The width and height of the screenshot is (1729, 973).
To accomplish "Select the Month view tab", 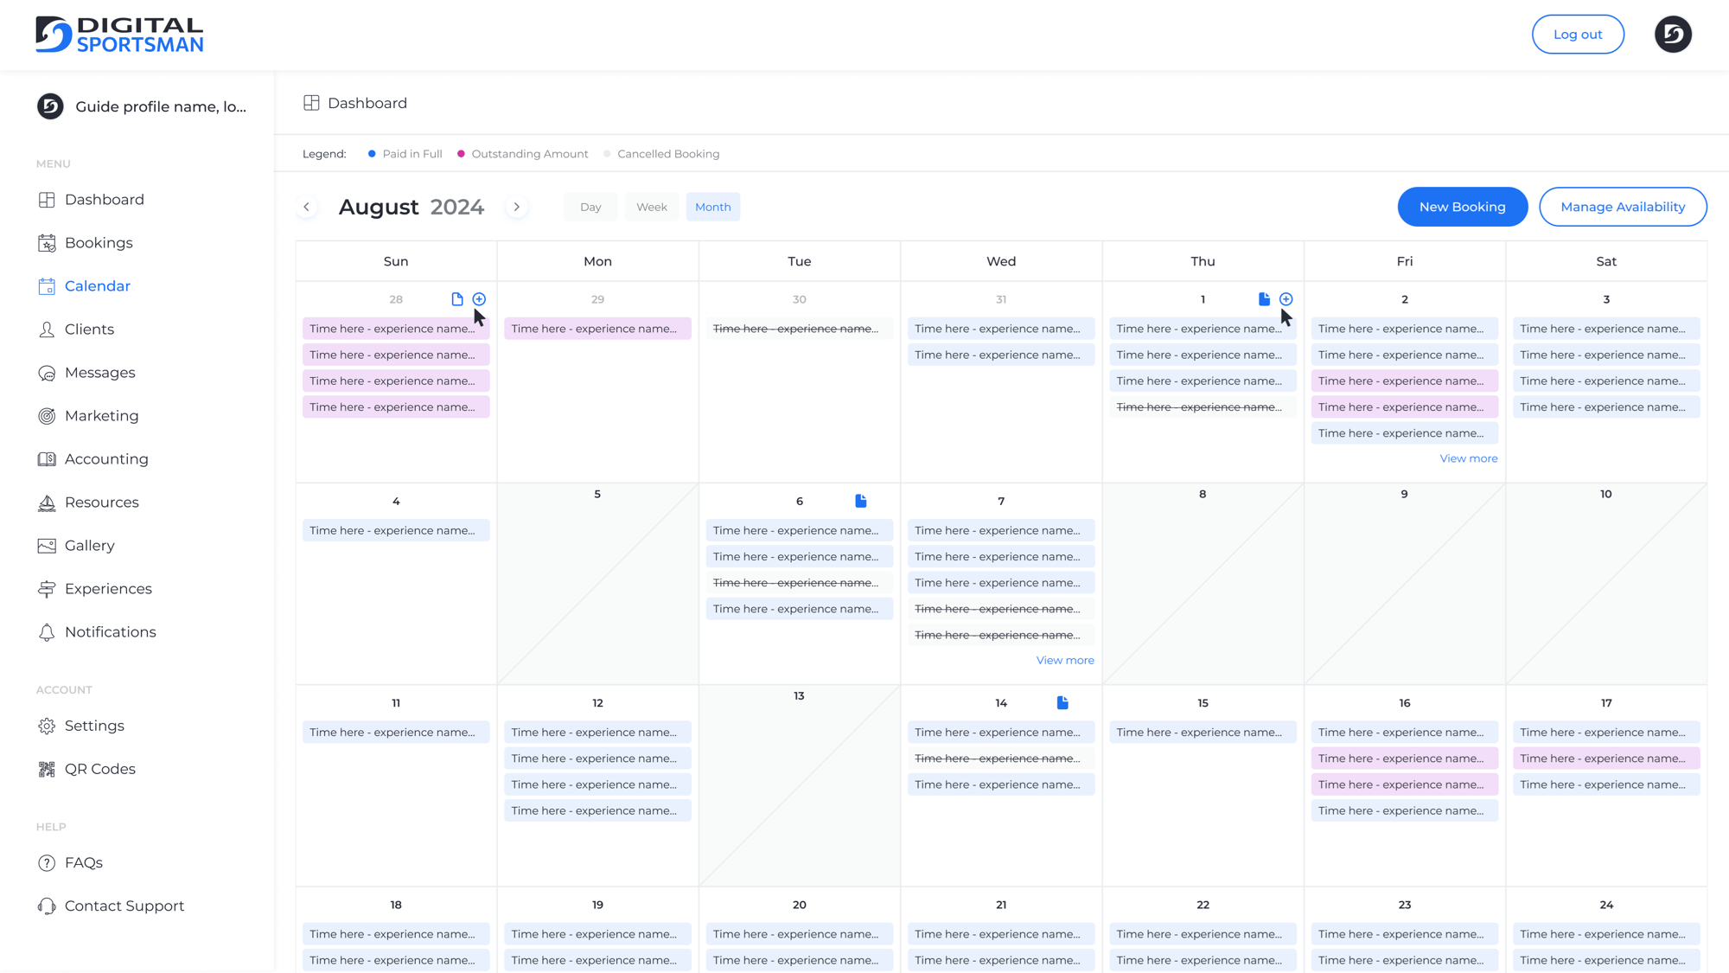I will (713, 207).
